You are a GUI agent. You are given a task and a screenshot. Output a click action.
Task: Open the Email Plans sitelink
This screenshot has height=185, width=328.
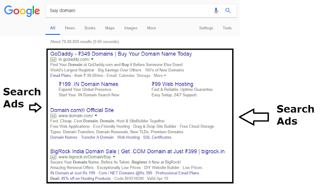coord(60,75)
